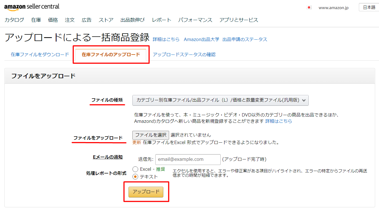
Task: Click the 詳細はこちら link beside page title
Action: (x=166, y=39)
